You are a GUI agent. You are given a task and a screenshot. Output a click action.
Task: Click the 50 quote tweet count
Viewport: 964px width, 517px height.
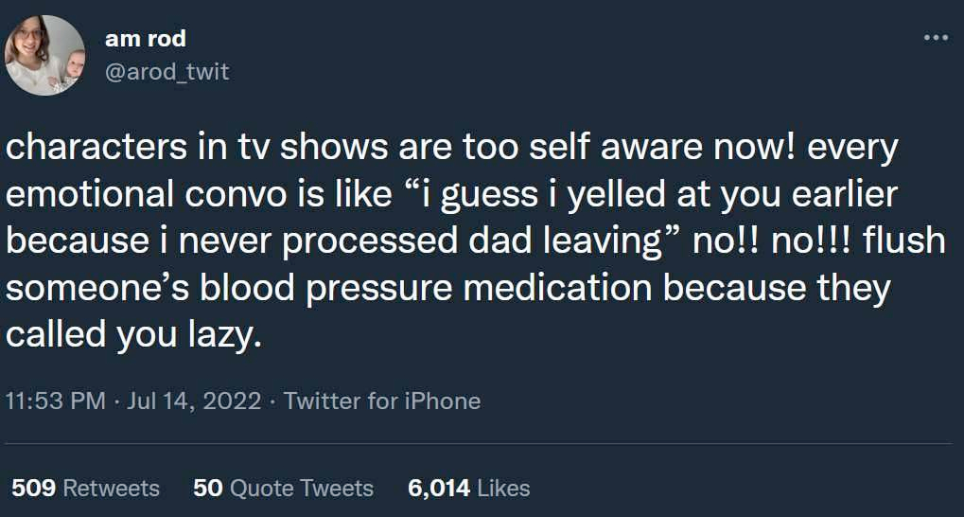(206, 488)
